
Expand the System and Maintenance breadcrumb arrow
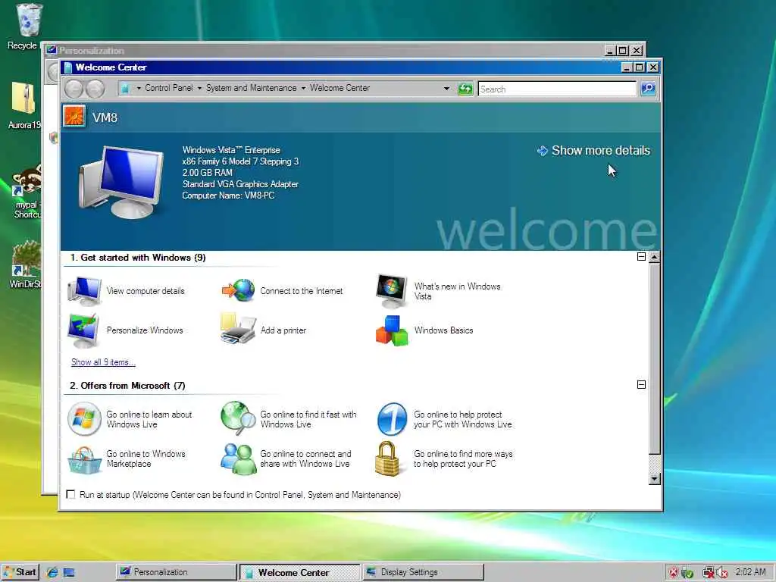303,89
